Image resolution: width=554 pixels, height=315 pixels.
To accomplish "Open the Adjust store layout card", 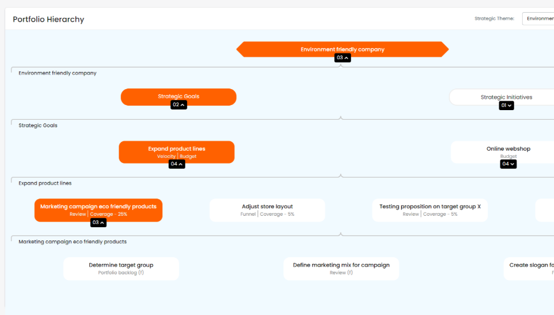I will (267, 210).
